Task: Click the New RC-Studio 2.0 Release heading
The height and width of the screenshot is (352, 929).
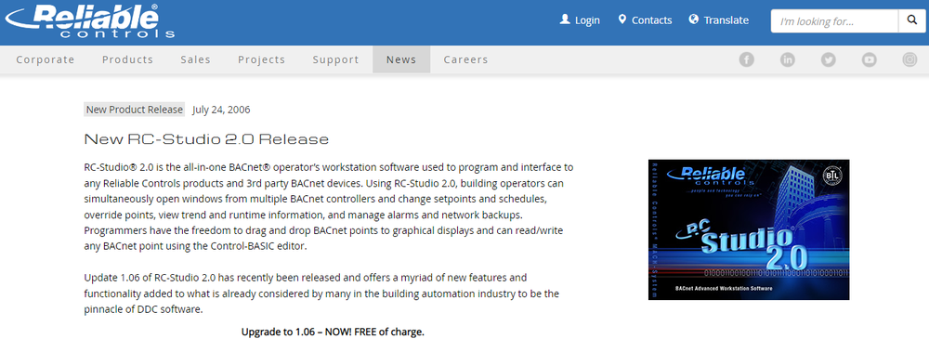Action: pyautogui.click(x=206, y=139)
